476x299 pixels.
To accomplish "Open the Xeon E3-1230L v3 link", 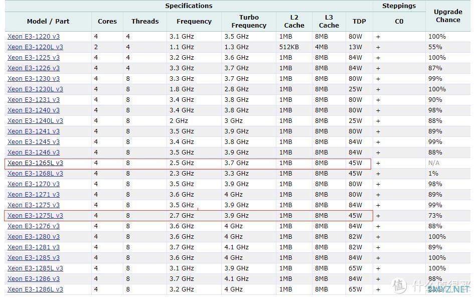I will click(x=35, y=89).
